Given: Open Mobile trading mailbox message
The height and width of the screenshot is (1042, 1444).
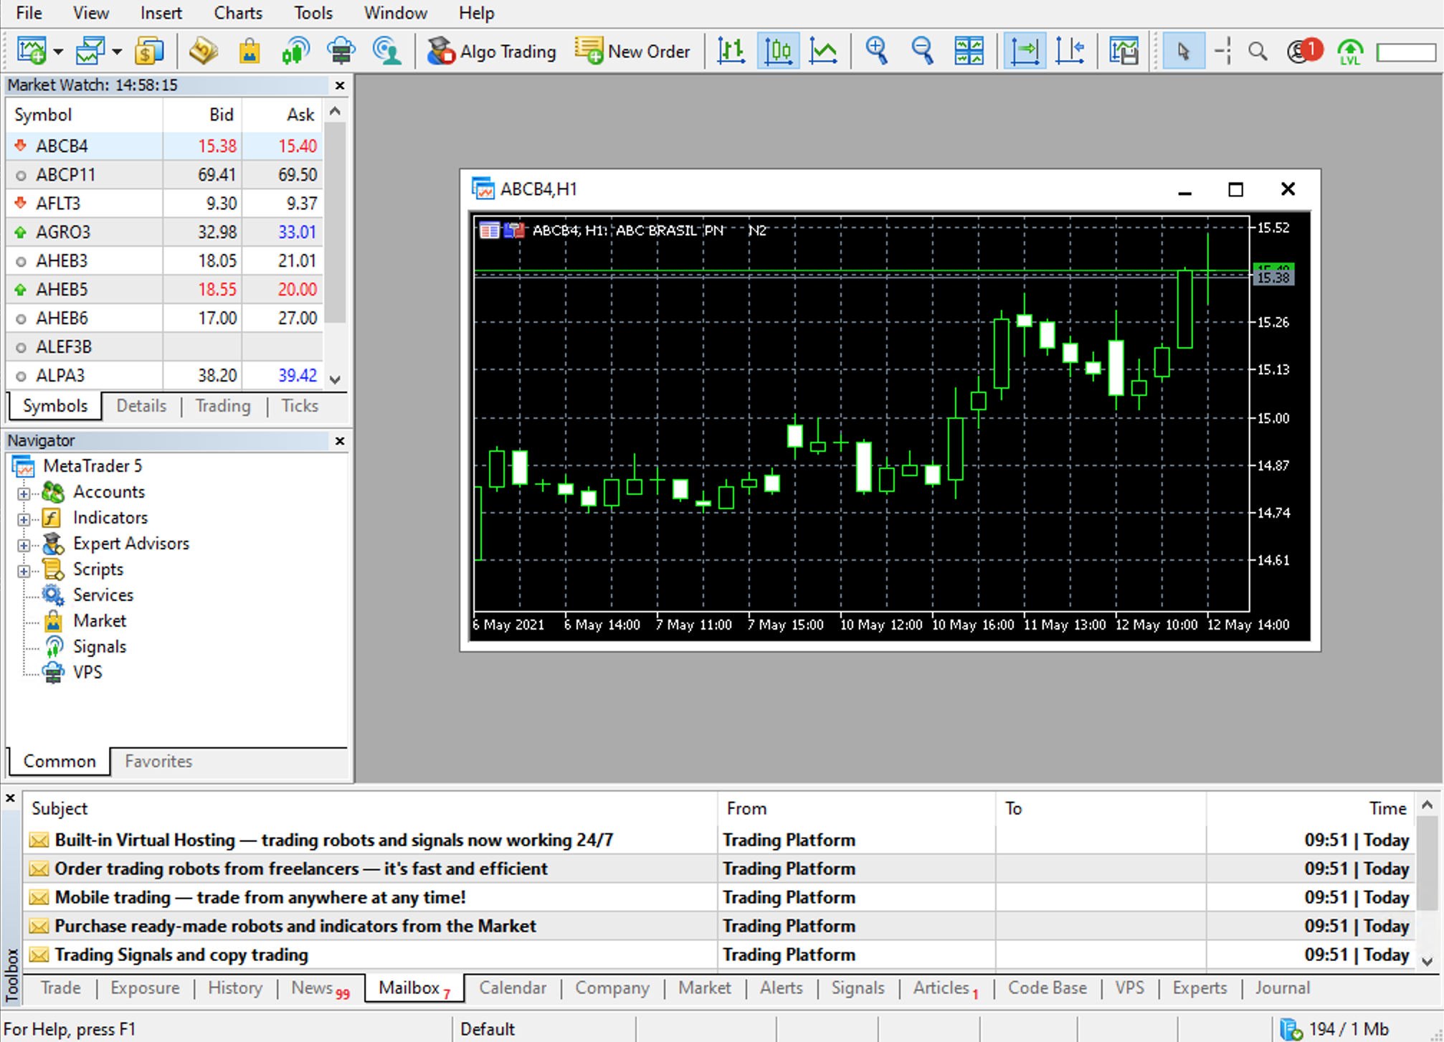Looking at the screenshot, I should point(719,898).
